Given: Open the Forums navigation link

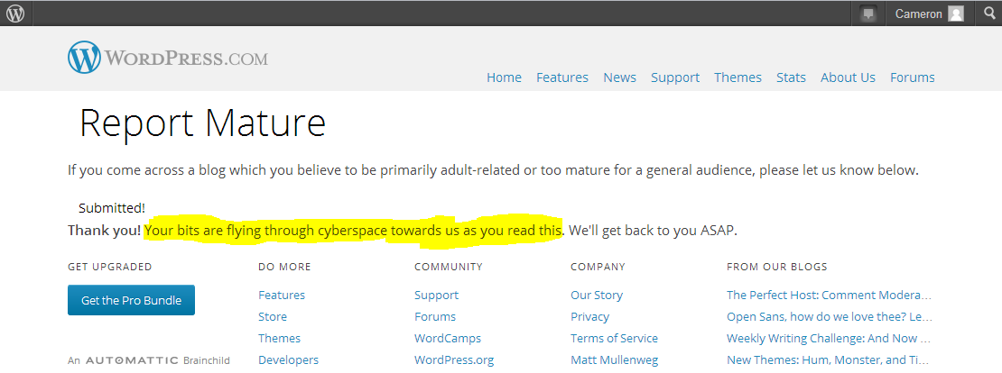Looking at the screenshot, I should coord(912,77).
